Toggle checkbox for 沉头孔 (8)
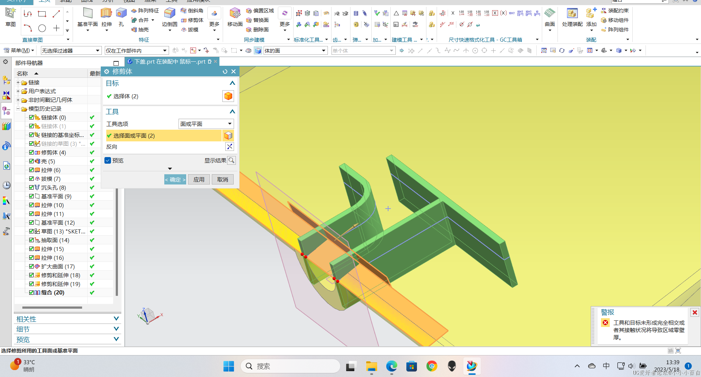Image resolution: width=701 pixels, height=377 pixels. pos(31,187)
